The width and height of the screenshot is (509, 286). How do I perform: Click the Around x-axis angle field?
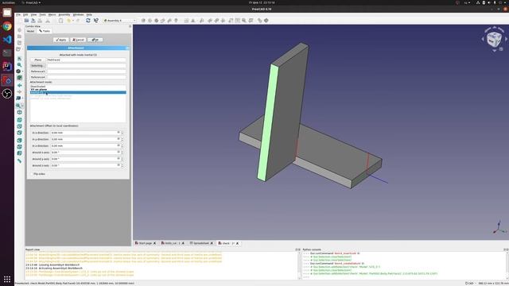click(85, 153)
